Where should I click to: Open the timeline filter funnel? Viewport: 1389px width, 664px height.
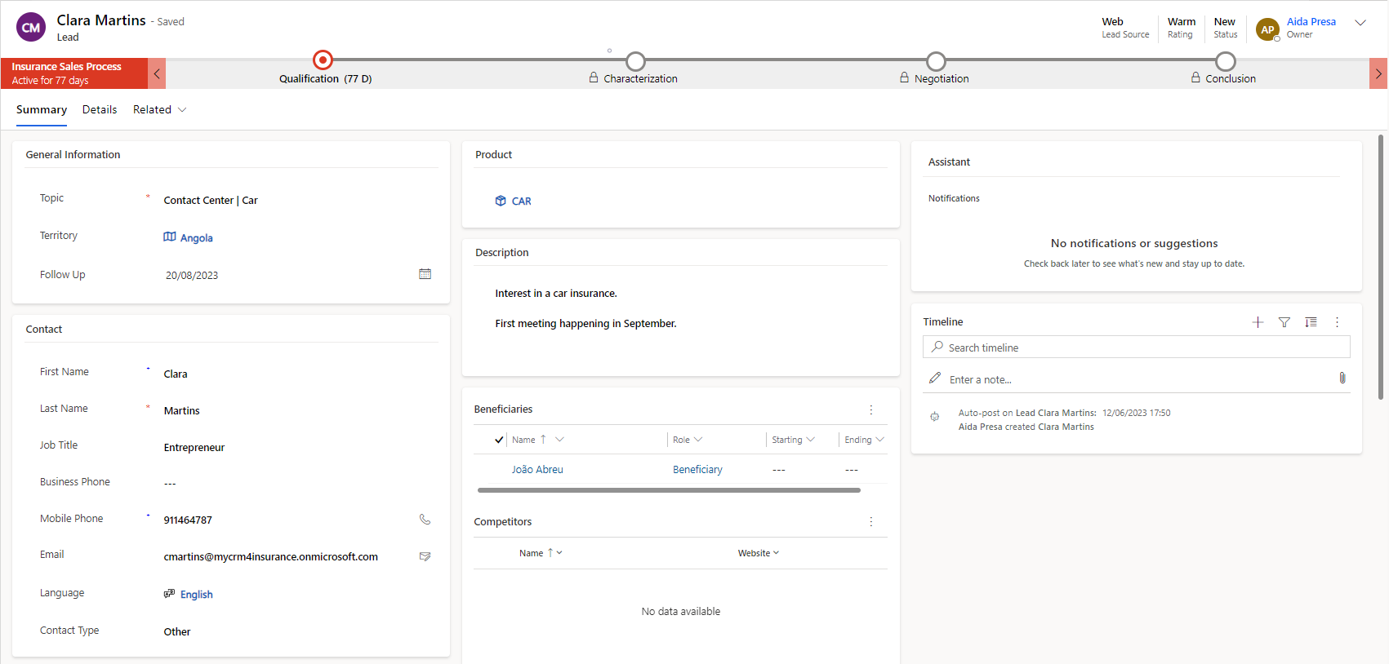tap(1284, 322)
